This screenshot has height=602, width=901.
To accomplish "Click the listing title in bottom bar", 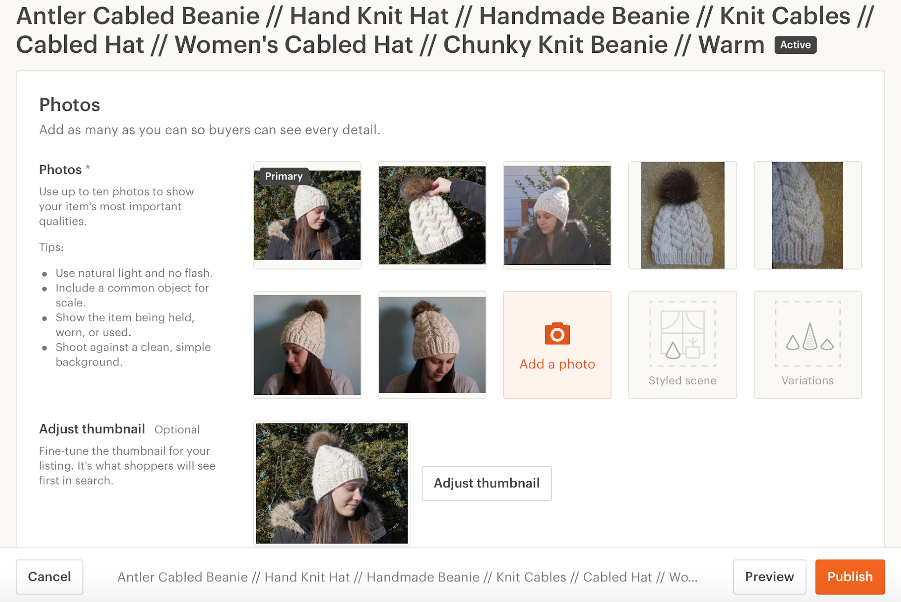I will pyautogui.click(x=407, y=577).
